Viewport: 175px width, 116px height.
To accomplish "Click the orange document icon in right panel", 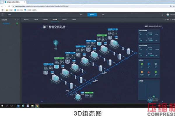I will tap(142, 71).
